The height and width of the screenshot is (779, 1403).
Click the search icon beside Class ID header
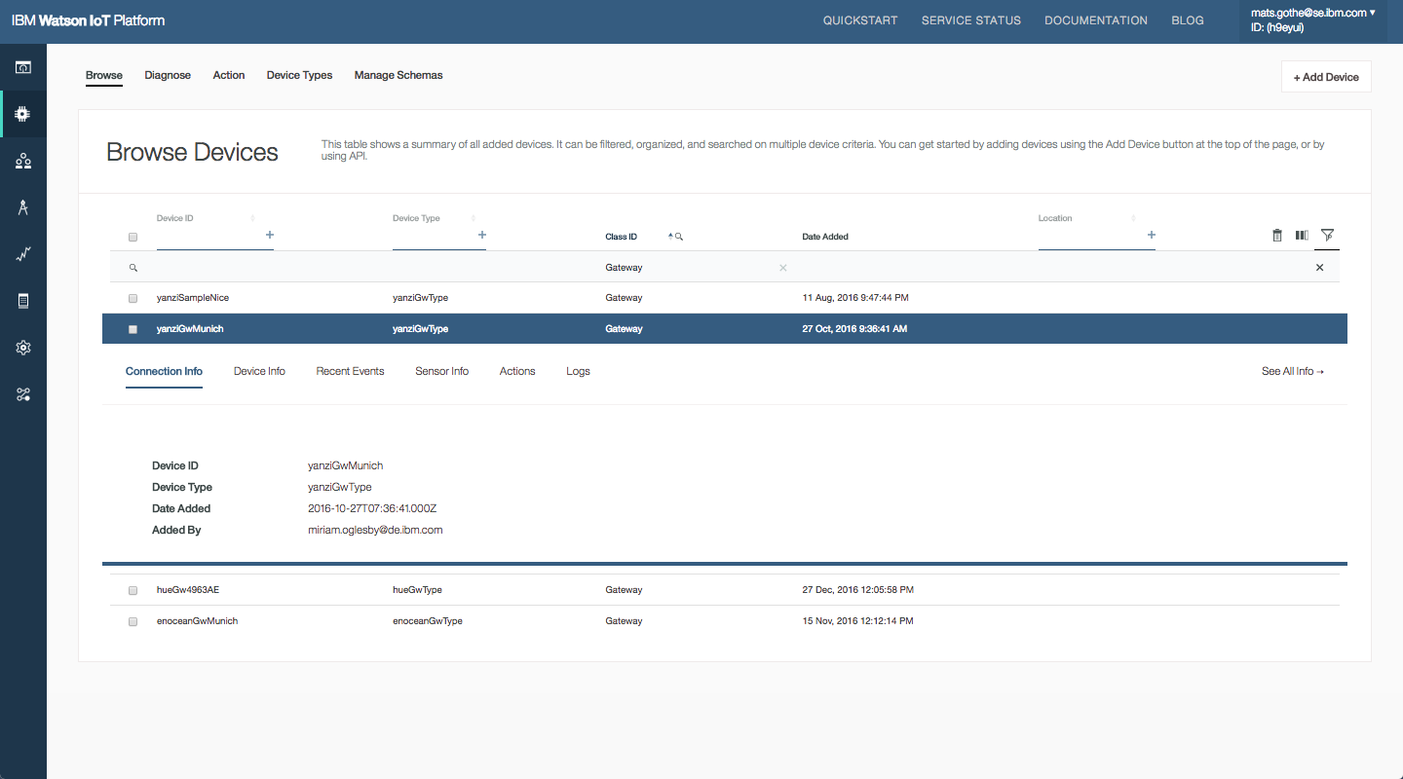(679, 237)
